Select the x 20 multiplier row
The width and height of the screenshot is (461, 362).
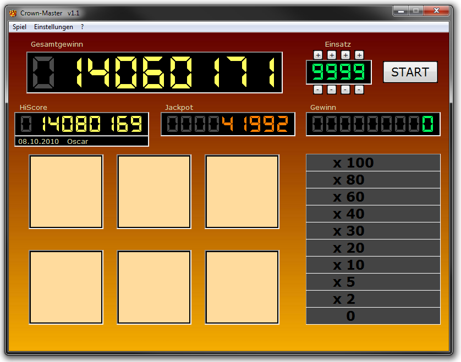point(373,248)
